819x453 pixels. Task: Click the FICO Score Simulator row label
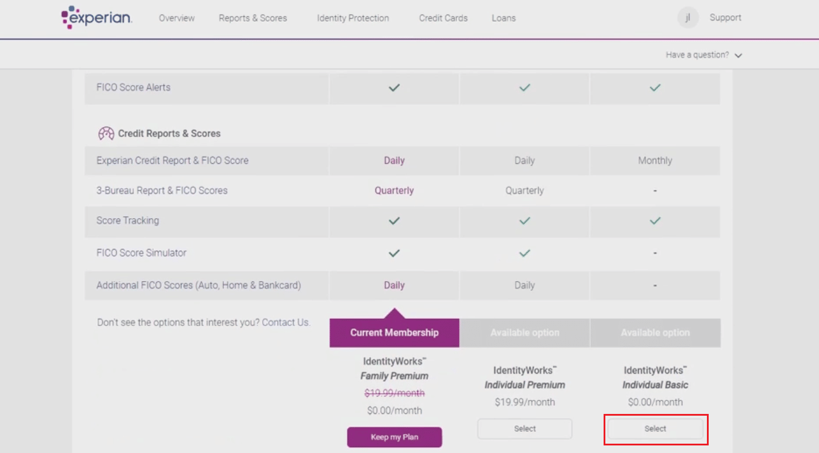click(142, 253)
